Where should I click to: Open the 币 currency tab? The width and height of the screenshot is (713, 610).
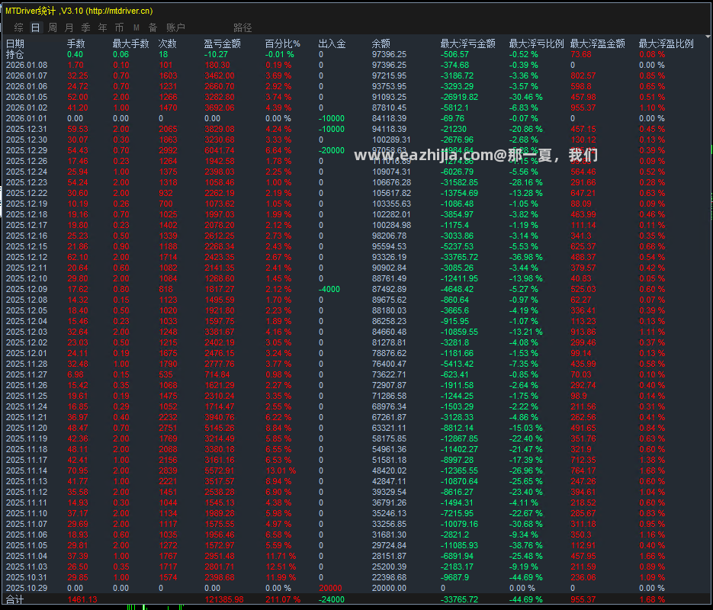coord(119,27)
